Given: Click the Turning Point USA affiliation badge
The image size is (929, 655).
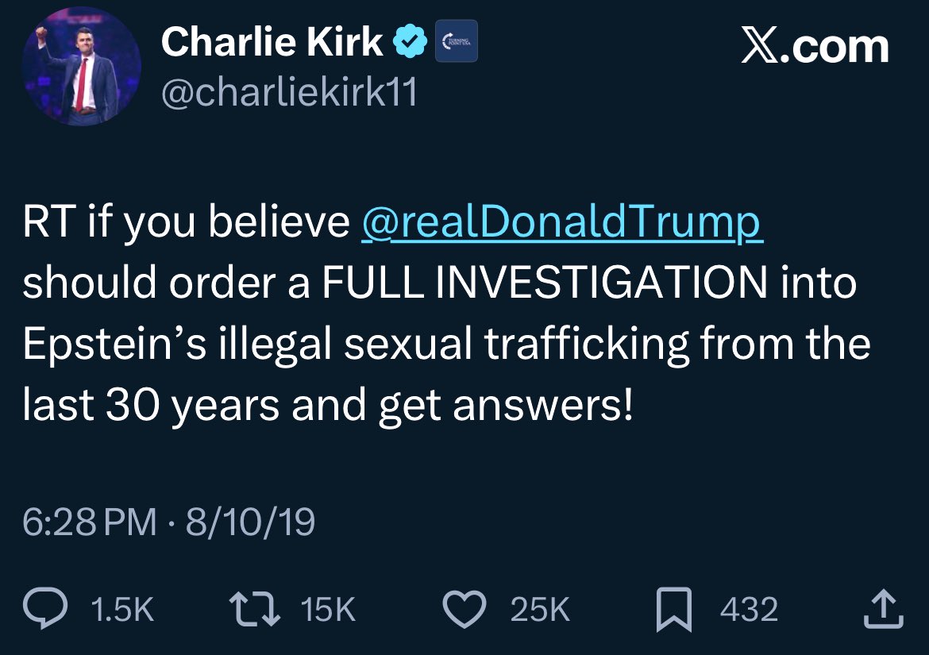Looking at the screenshot, I should click(457, 40).
